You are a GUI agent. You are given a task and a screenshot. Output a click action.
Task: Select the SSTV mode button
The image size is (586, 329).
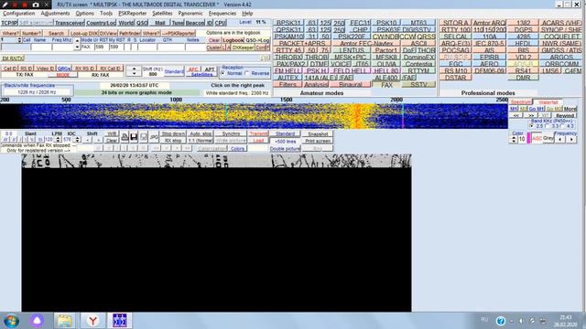[418, 85]
